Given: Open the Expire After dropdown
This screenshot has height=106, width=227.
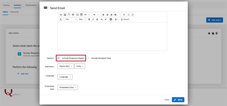Looking at the screenshot, I should [x=66, y=66].
